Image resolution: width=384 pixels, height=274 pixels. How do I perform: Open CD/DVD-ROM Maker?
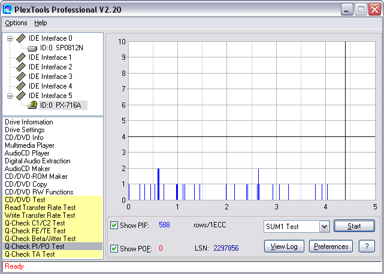tap(36, 176)
